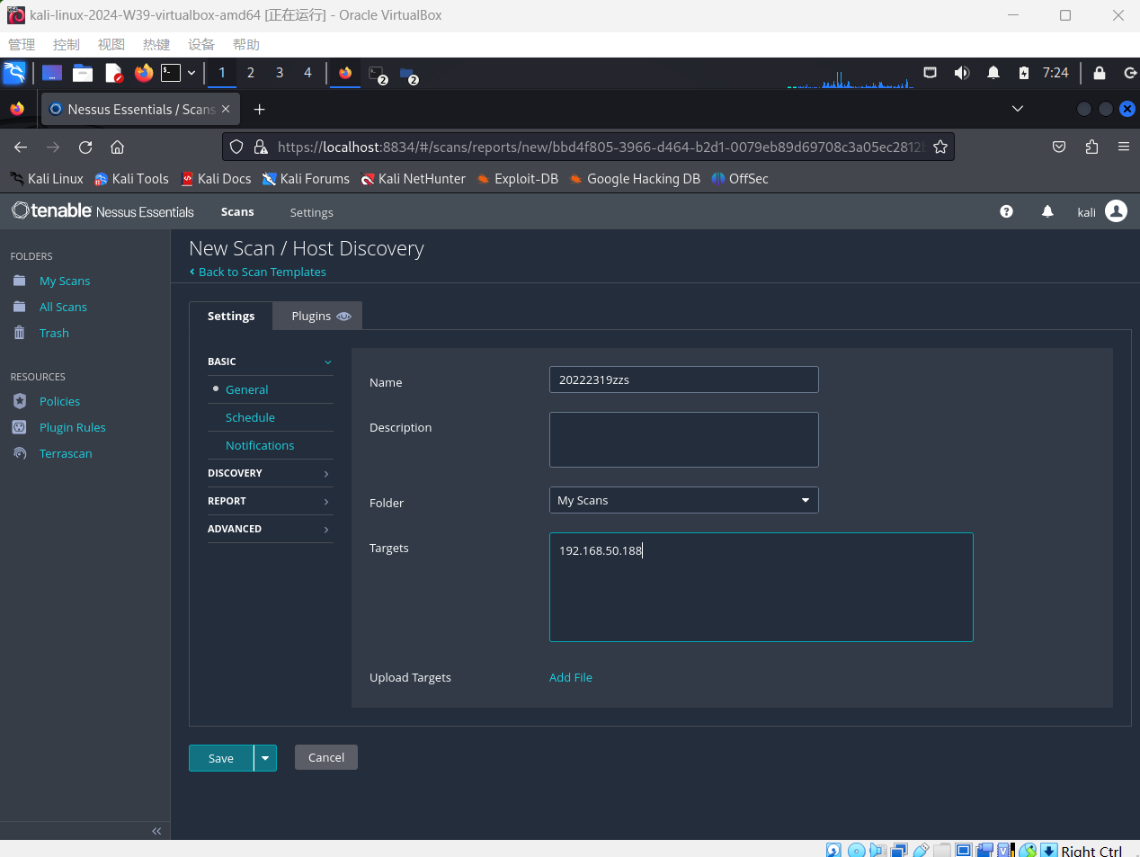1140x857 pixels.
Task: Click the Plugin Rules icon
Action: (20, 427)
